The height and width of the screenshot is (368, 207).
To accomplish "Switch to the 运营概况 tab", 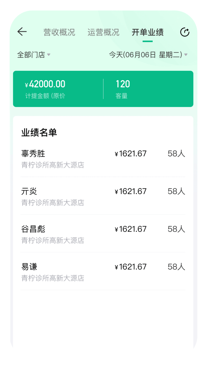I will pyautogui.click(x=103, y=32).
